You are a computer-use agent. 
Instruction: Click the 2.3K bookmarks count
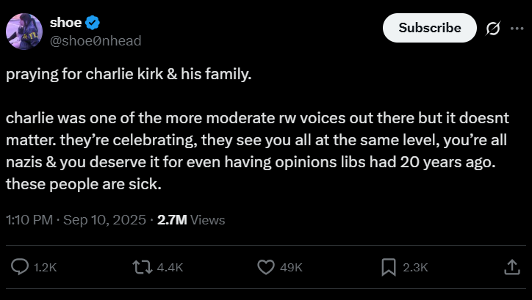pyautogui.click(x=415, y=268)
